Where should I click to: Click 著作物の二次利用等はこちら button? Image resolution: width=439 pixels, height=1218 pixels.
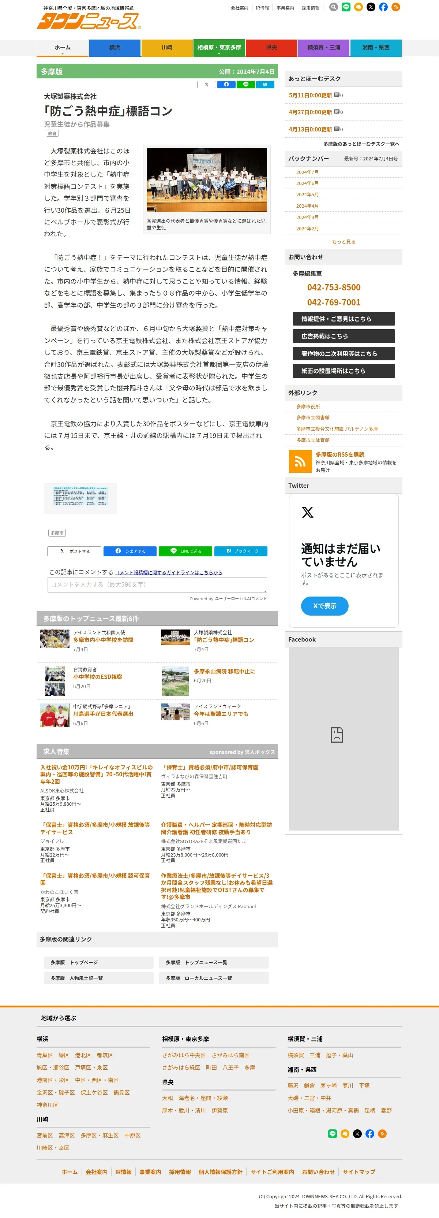(x=344, y=354)
